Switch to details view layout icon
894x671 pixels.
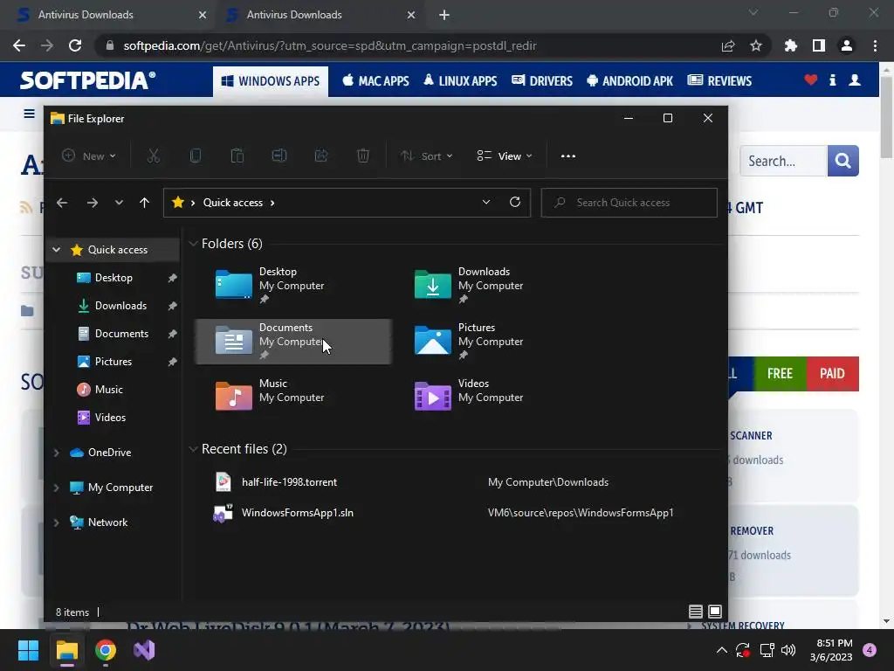point(696,612)
